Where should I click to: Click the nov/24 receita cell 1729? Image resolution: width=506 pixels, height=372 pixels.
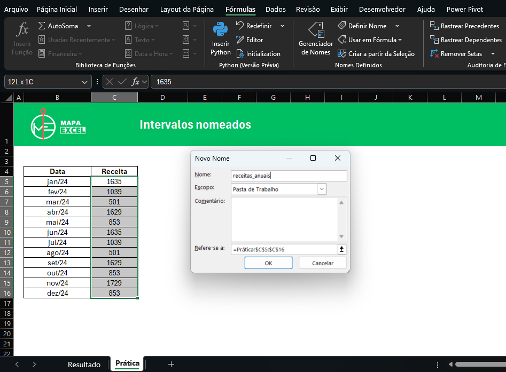tap(114, 283)
